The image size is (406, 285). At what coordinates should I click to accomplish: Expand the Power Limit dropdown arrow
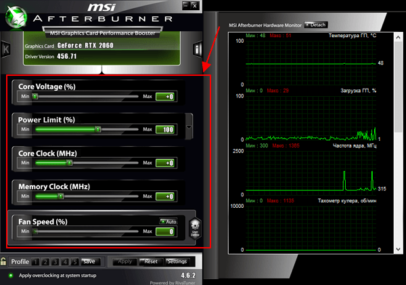[189, 127]
